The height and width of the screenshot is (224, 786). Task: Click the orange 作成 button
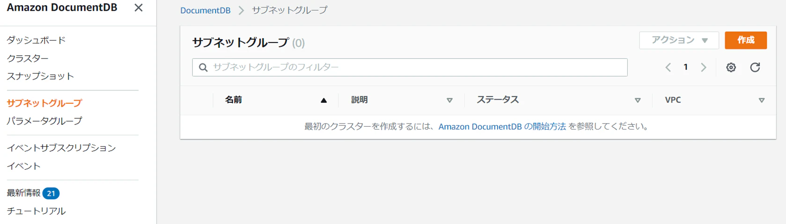(x=746, y=40)
